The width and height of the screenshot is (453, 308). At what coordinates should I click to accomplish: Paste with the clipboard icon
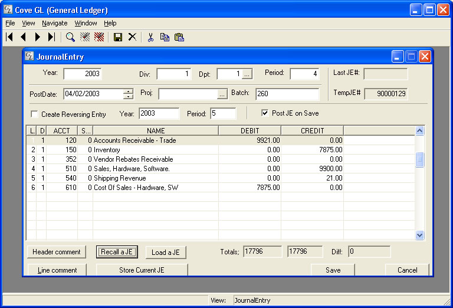pyautogui.click(x=179, y=37)
